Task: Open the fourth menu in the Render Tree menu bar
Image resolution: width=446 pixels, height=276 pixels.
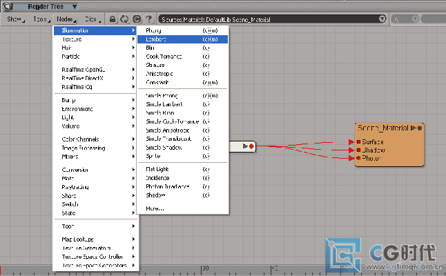Action: pos(93,19)
